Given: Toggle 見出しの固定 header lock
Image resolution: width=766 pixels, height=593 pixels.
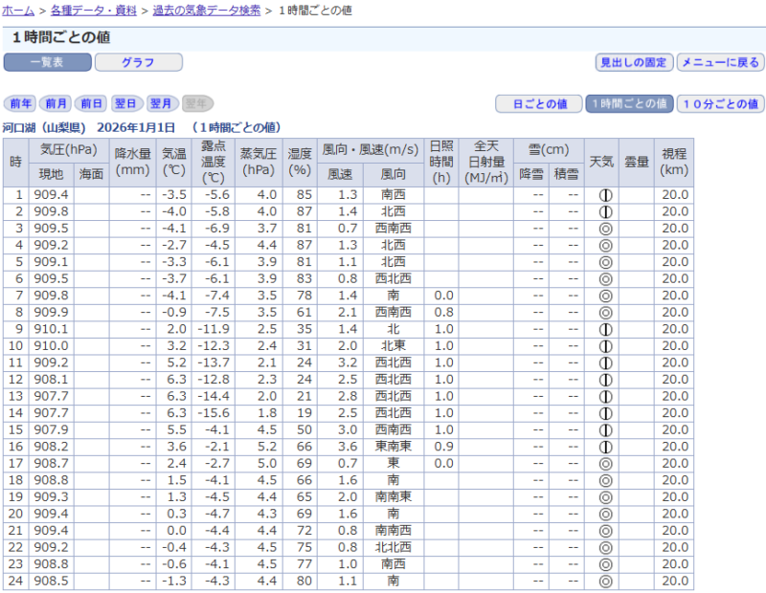Looking at the screenshot, I should (633, 62).
